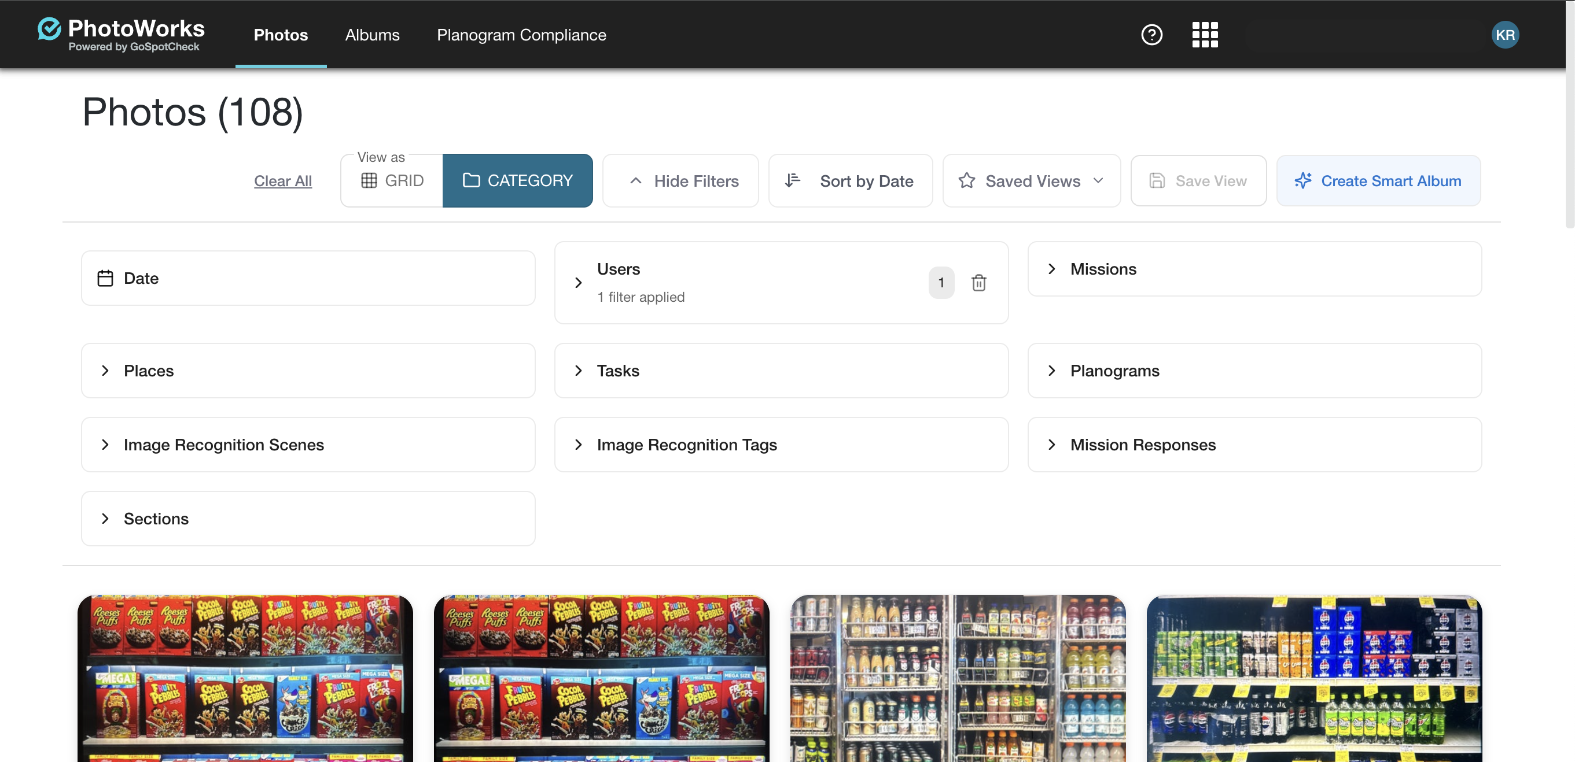Click the PhotoWorks logo
Screen dimensions: 1575x762
(x=121, y=34)
